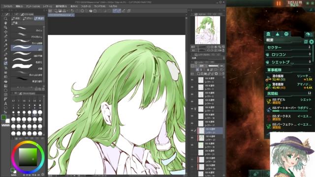This screenshot has width=315, height=177.
Task: Select ISS デビル ship in outliner
Action: click(289, 101)
